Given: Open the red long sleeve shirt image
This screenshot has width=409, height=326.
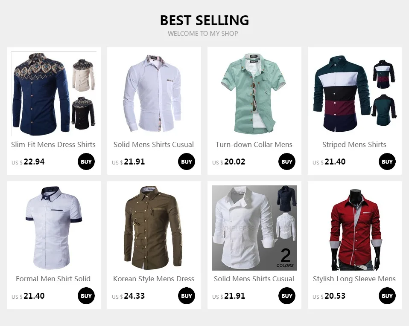Looking at the screenshot, I should click(355, 228).
